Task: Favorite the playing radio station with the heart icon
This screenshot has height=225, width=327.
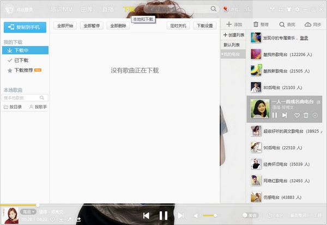Action: click(297, 115)
